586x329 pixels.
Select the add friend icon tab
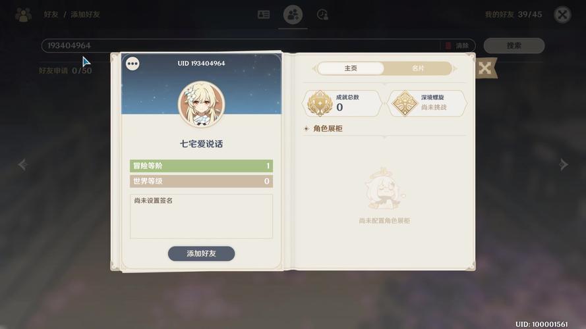(293, 14)
